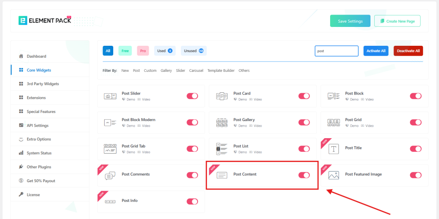Select the Pro filter tab
This screenshot has height=219, width=439.
tap(143, 51)
